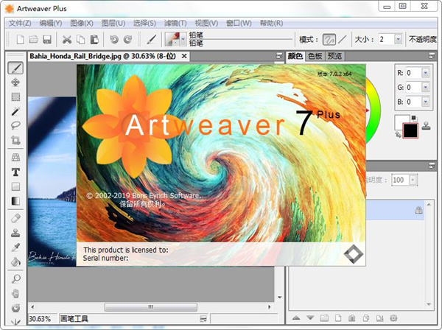The height and width of the screenshot is (330, 442).
Task: Select the Perspective Grid tool
Action: pyautogui.click(x=15, y=157)
